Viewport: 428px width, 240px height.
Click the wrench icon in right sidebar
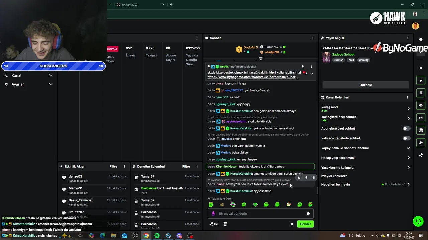pos(421,143)
